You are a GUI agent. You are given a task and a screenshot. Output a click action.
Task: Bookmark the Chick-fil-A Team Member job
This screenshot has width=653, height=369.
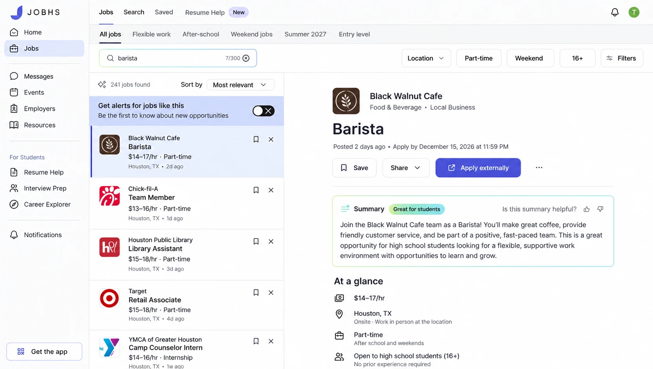(256, 190)
